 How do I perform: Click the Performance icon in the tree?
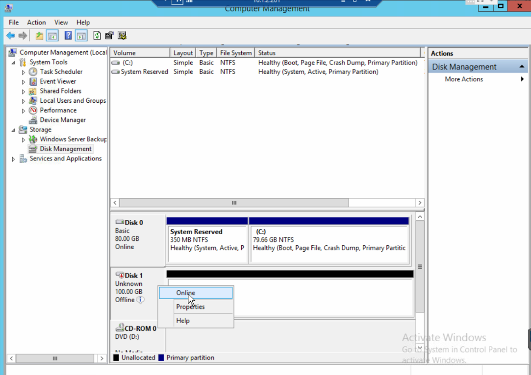[33, 110]
